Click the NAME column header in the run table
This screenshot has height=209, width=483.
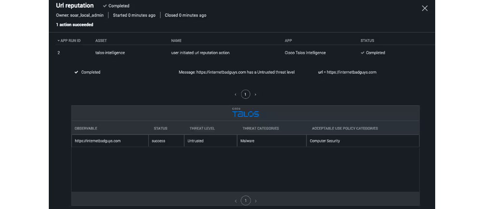pos(176,40)
